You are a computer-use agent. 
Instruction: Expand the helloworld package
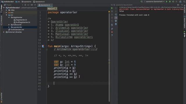[x=9, y=25]
